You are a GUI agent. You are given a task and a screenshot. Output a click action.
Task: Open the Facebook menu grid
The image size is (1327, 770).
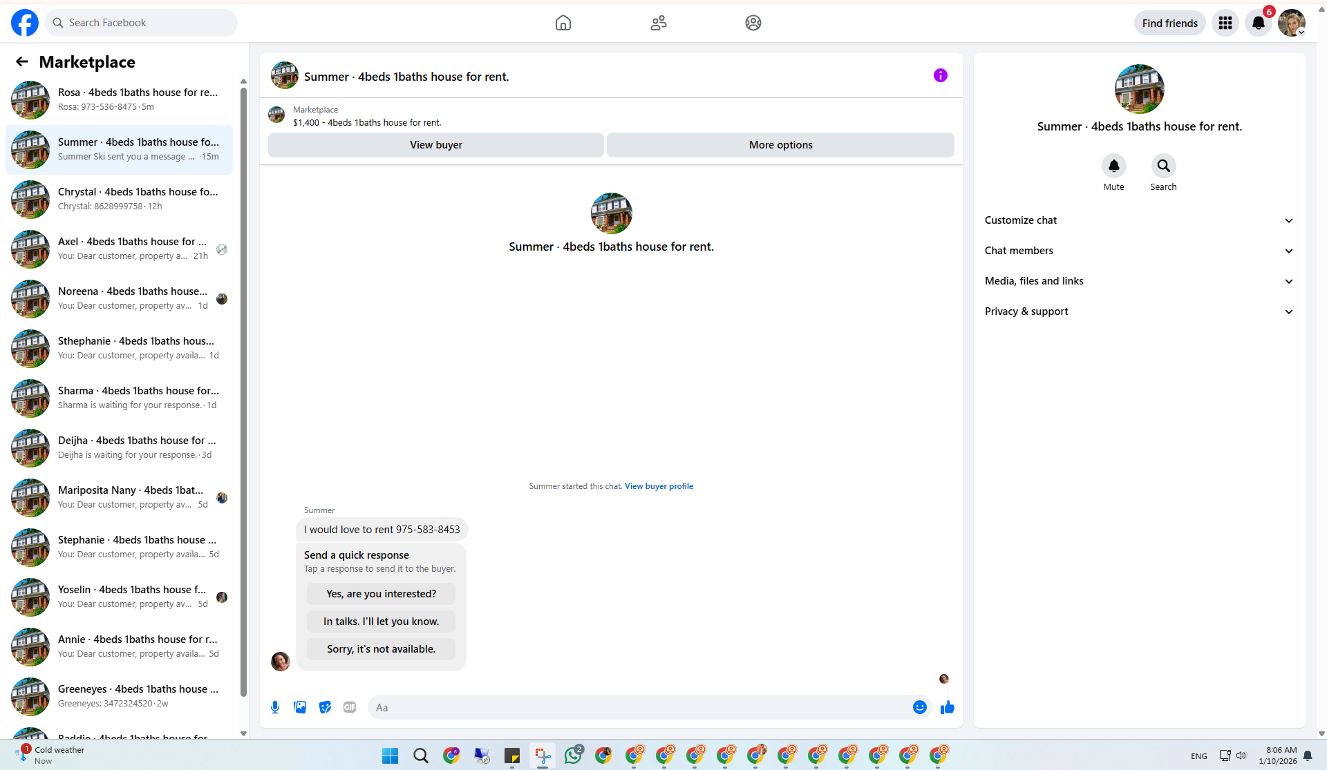(x=1225, y=23)
